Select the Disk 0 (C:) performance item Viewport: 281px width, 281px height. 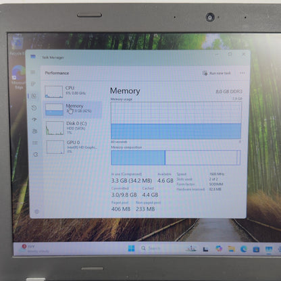click(73, 128)
